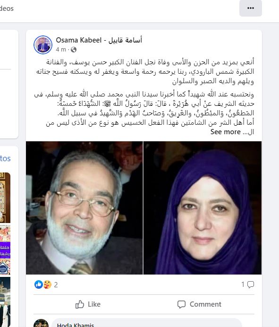Open Hoda Khamis commenter name
279x327 pixels.
pyautogui.click(x=76, y=325)
